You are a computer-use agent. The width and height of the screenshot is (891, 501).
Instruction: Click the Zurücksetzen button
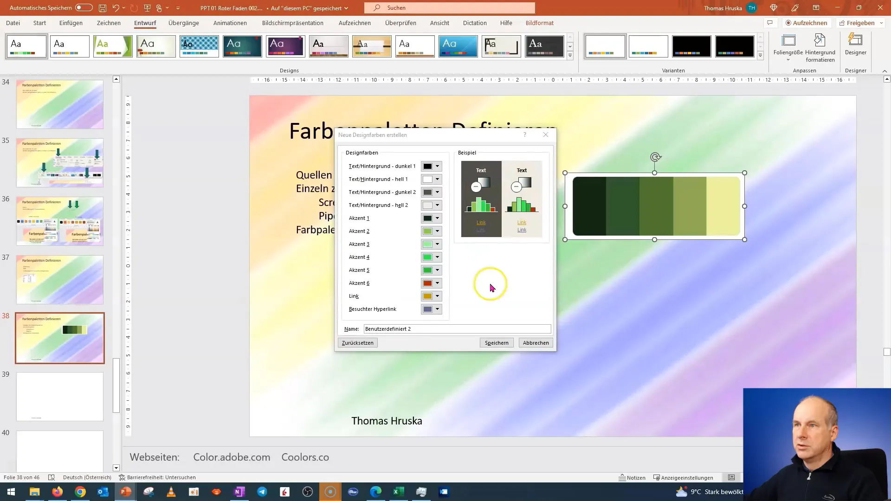357,343
